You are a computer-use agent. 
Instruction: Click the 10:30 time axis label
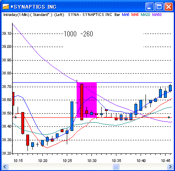pos(92,161)
